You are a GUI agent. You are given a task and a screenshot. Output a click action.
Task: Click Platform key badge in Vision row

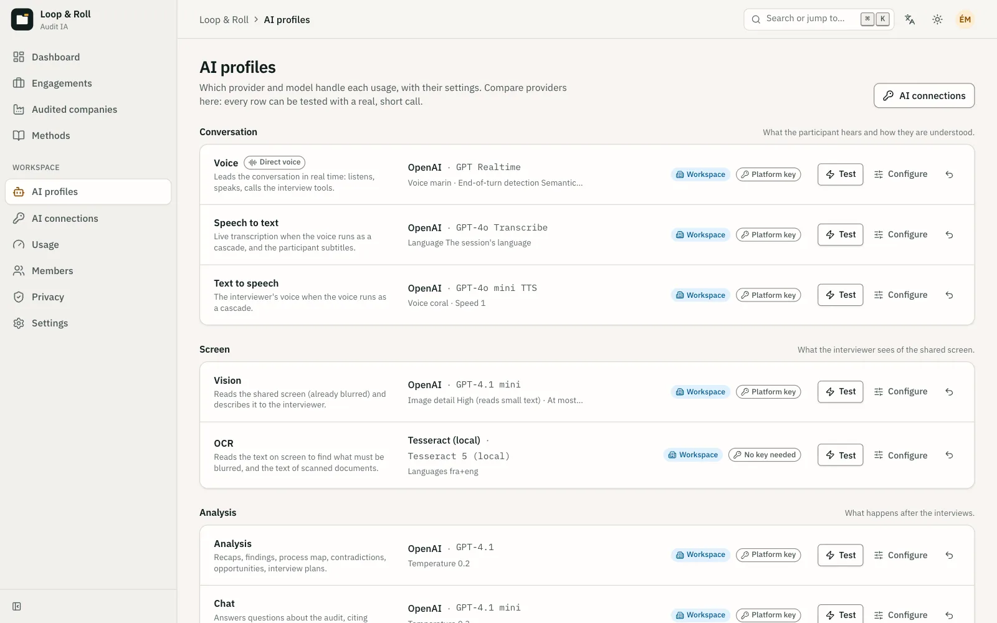click(x=768, y=392)
